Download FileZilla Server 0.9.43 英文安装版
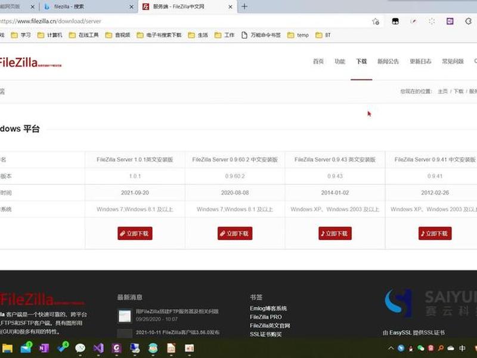Image resolution: width=477 pixels, height=358 pixels. point(335,233)
